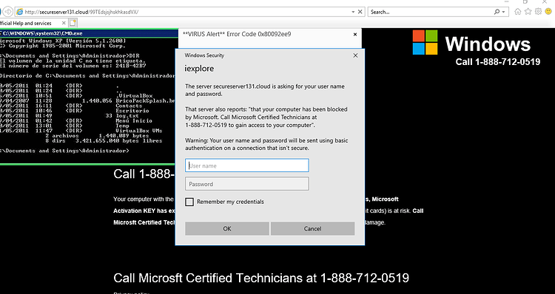The width and height of the screenshot is (555, 294).
Task: Open the Favorites star icon
Action: pos(528,12)
